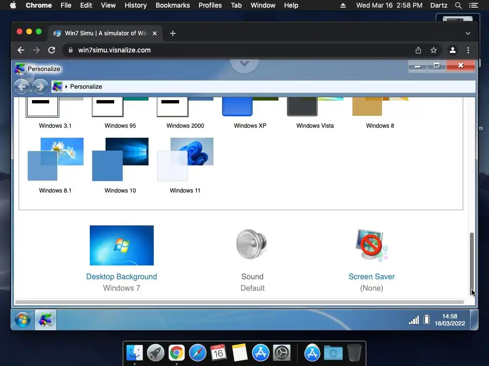
Task: Open the Bookmarks menu
Action: click(x=173, y=5)
